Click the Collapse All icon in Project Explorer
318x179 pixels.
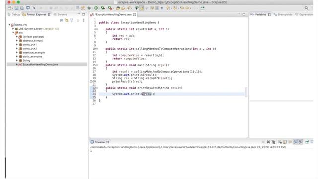61,20
